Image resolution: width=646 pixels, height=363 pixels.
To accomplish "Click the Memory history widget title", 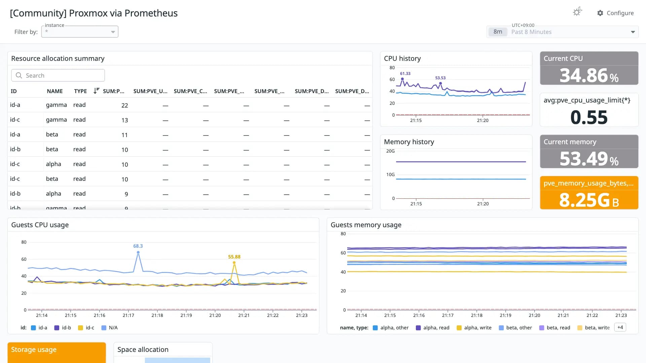I will pyautogui.click(x=409, y=142).
